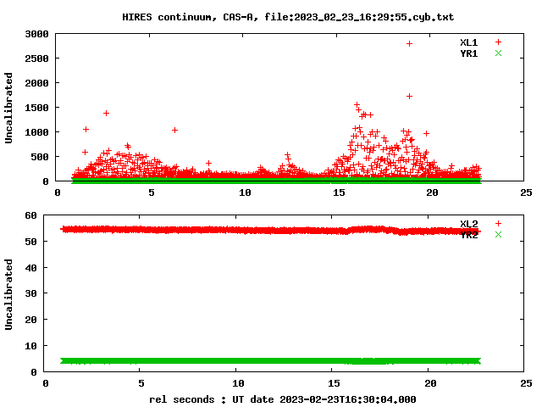
Task: Click the bottom plot's 50 y-axis label
Action: [30, 242]
